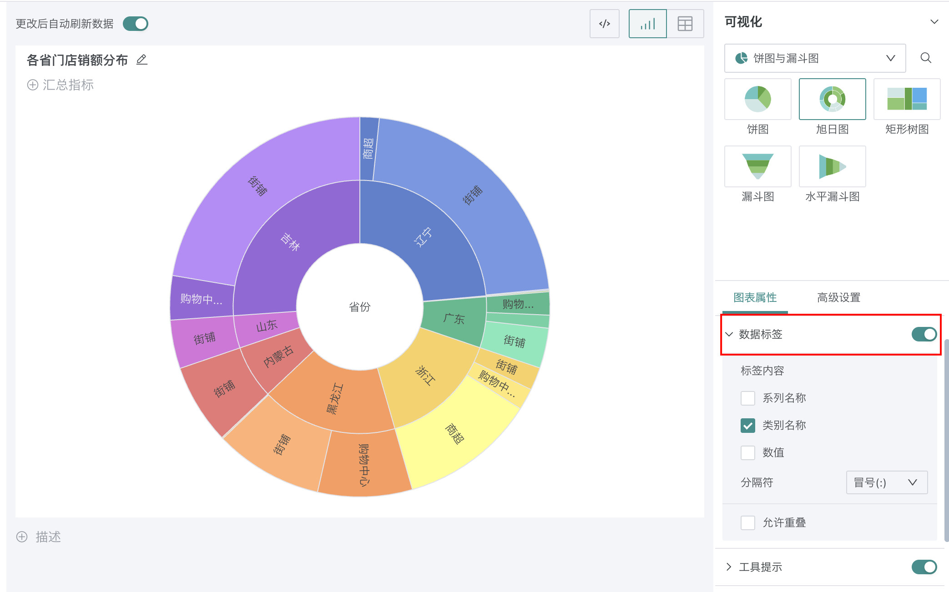
Task: Check the 数值 checkbox
Action: (x=747, y=452)
